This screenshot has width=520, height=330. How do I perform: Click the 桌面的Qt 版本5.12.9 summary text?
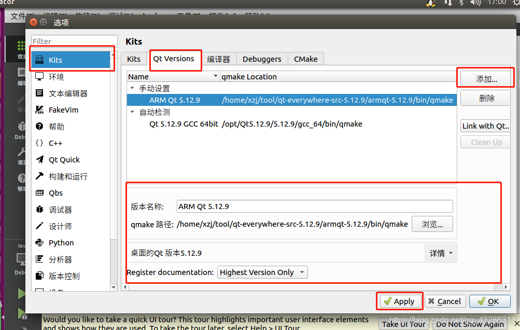[x=166, y=253]
